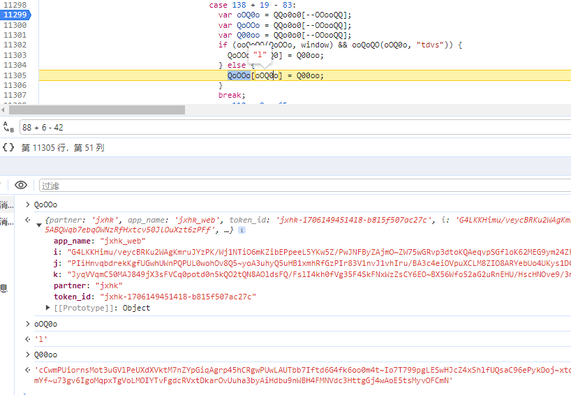The width and height of the screenshot is (571, 395).
Task: Click the info badge beside the object preview
Action: pyautogui.click(x=242, y=230)
